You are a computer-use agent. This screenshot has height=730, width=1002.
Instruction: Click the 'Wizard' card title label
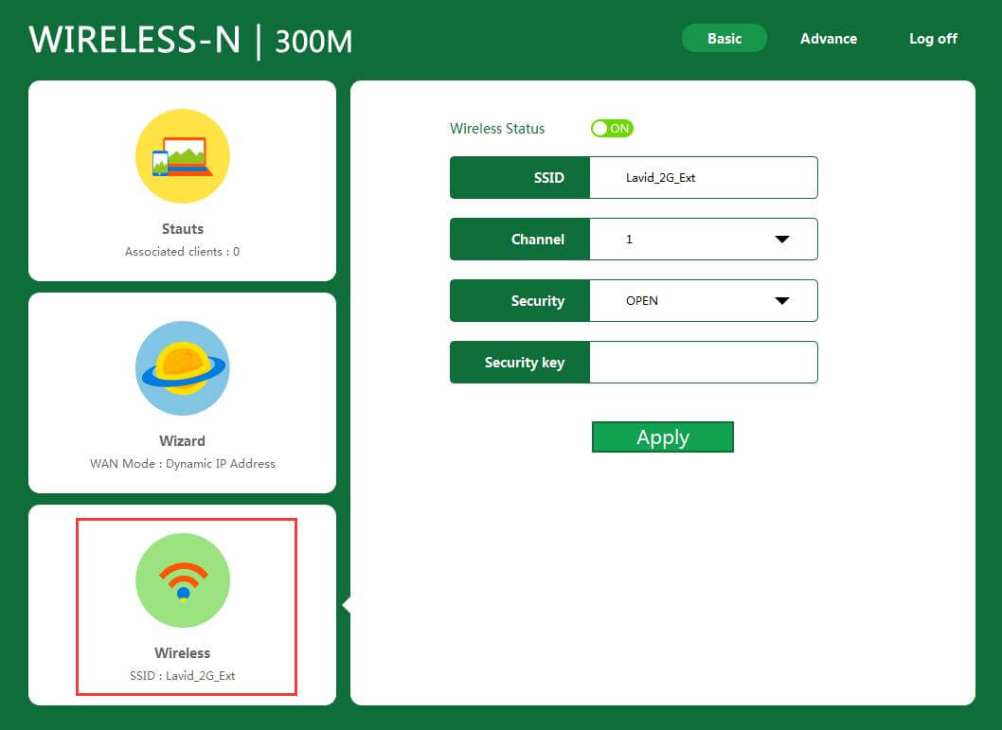(x=182, y=441)
